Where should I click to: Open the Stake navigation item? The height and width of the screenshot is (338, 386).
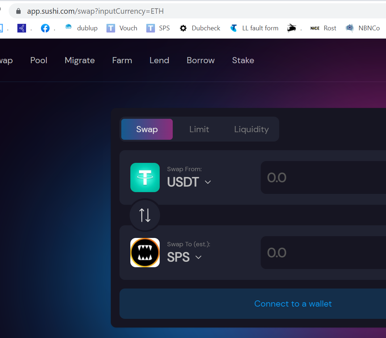(243, 60)
